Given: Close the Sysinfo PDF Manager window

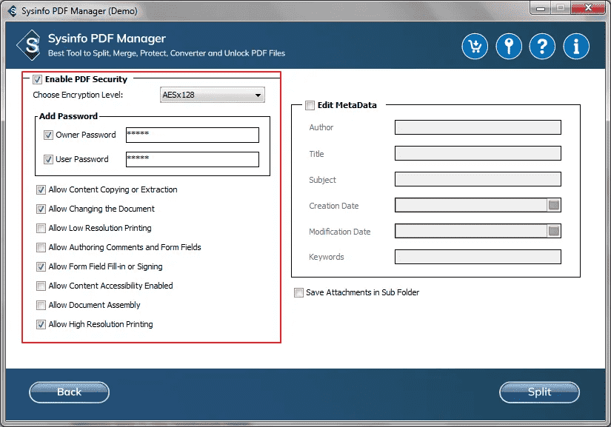Looking at the screenshot, I should click(588, 8).
